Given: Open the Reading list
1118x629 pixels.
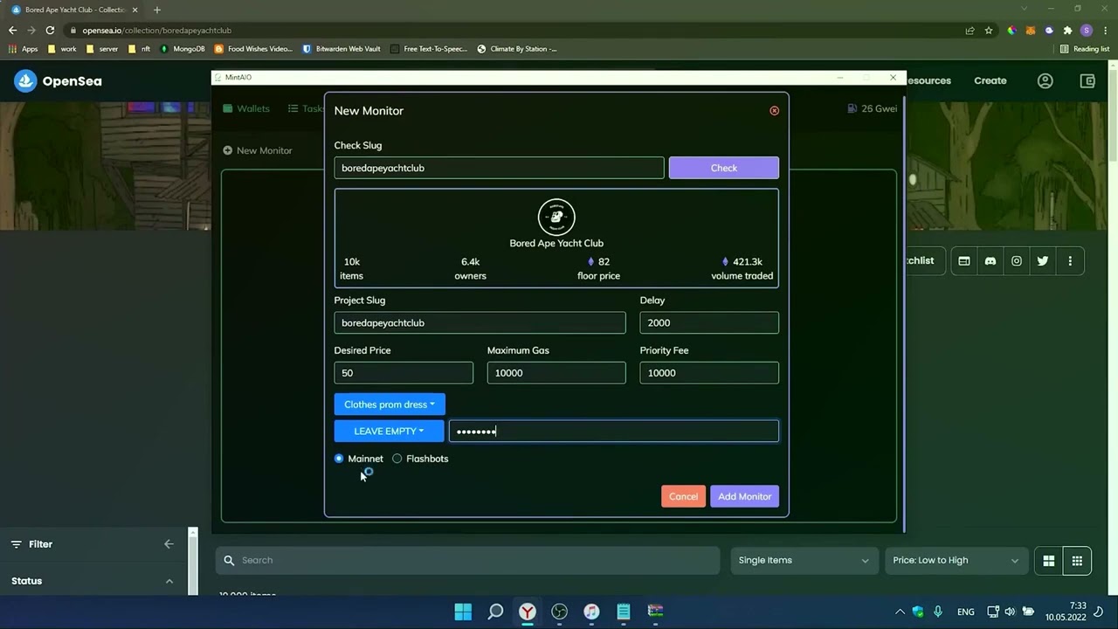Looking at the screenshot, I should tap(1085, 49).
